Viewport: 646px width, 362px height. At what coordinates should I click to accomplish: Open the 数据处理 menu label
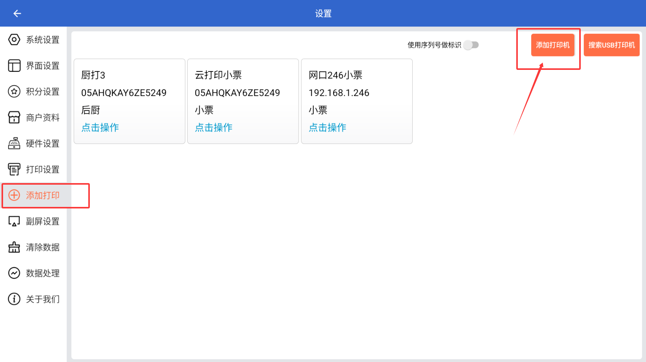[43, 273]
